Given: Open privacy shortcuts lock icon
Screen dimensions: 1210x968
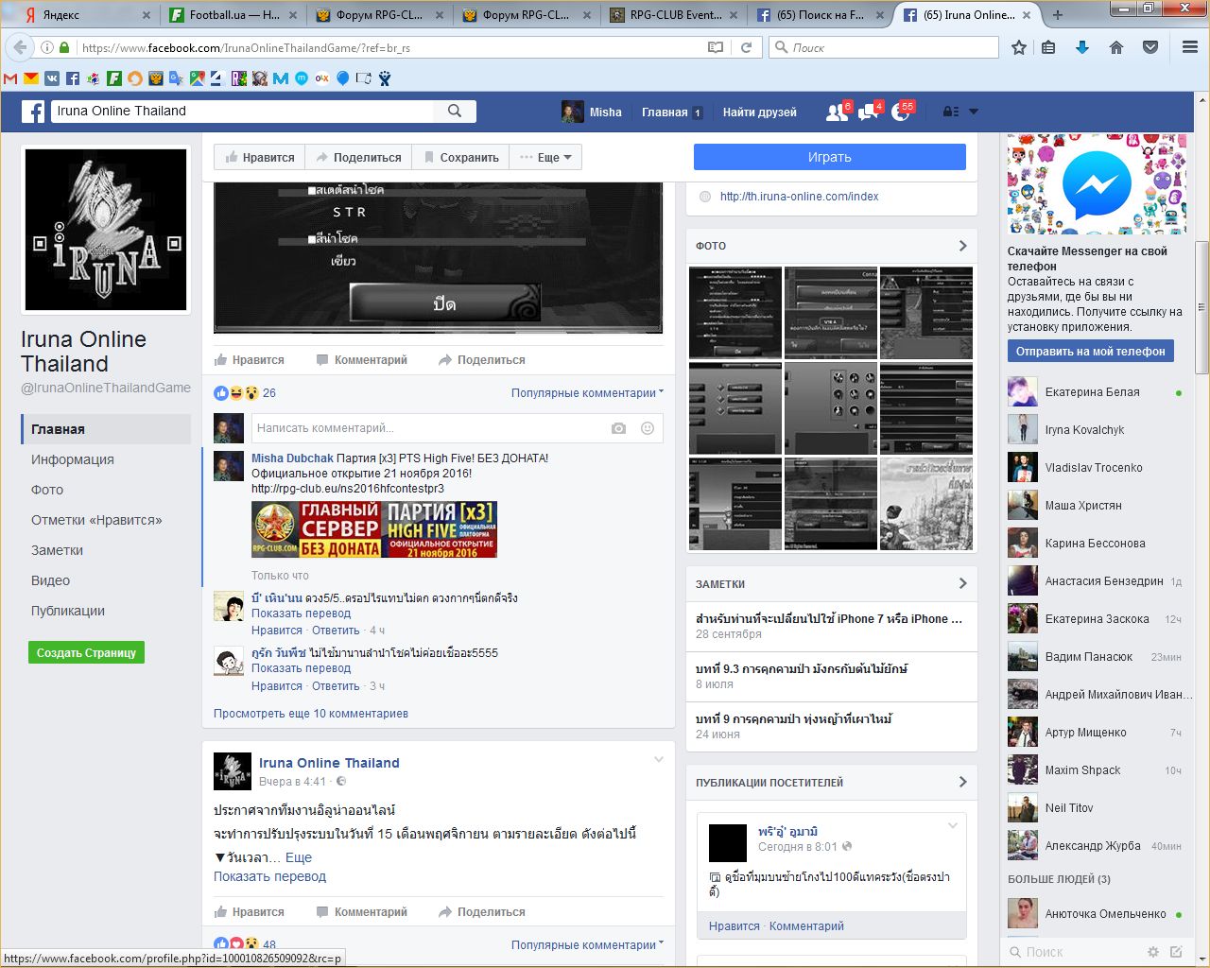Looking at the screenshot, I should point(951,112).
